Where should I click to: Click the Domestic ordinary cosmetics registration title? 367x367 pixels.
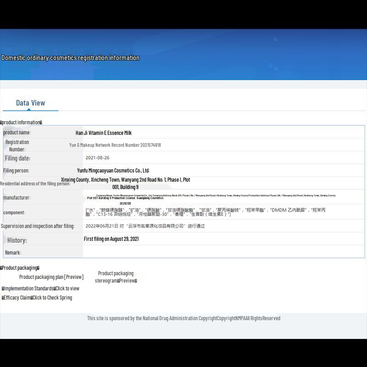(70, 58)
